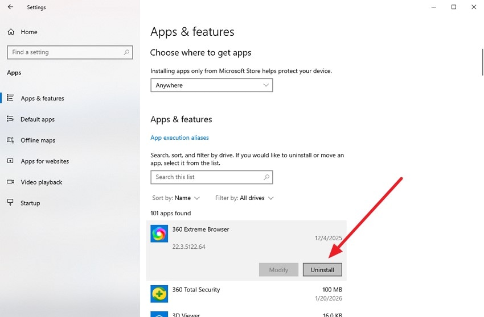Minimize the Settings window

(434, 7)
